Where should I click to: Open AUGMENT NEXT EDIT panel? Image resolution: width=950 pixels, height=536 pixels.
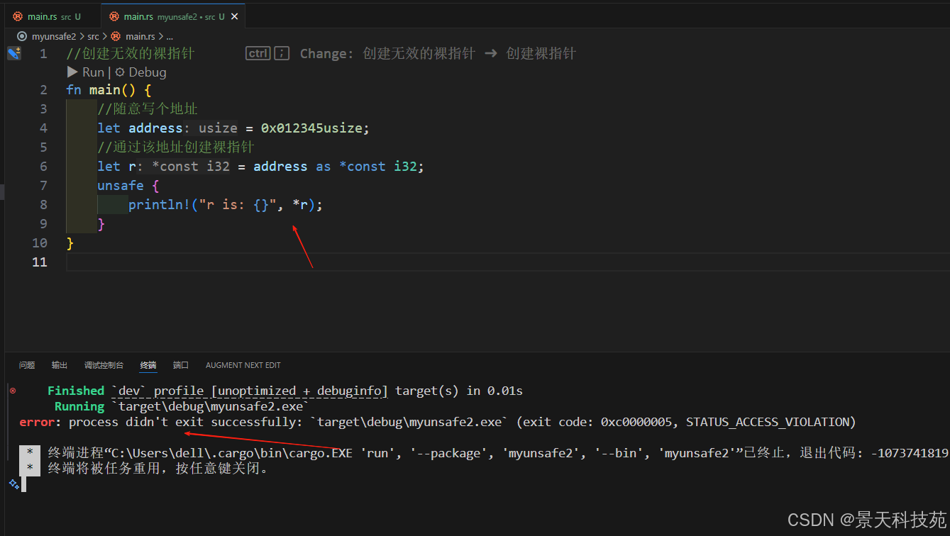coord(243,364)
